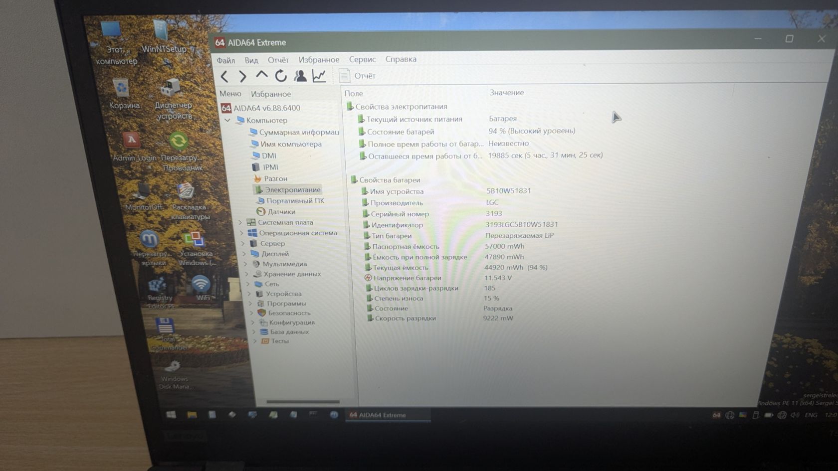Collapse the Компьютер tree node
The width and height of the screenshot is (838, 471).
point(227,120)
